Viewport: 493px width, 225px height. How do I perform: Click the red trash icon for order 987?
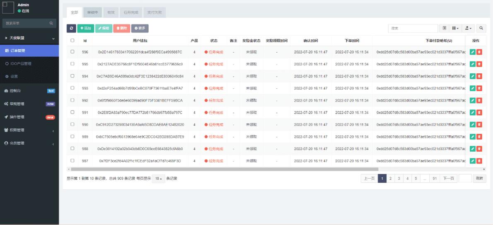pos(479,161)
